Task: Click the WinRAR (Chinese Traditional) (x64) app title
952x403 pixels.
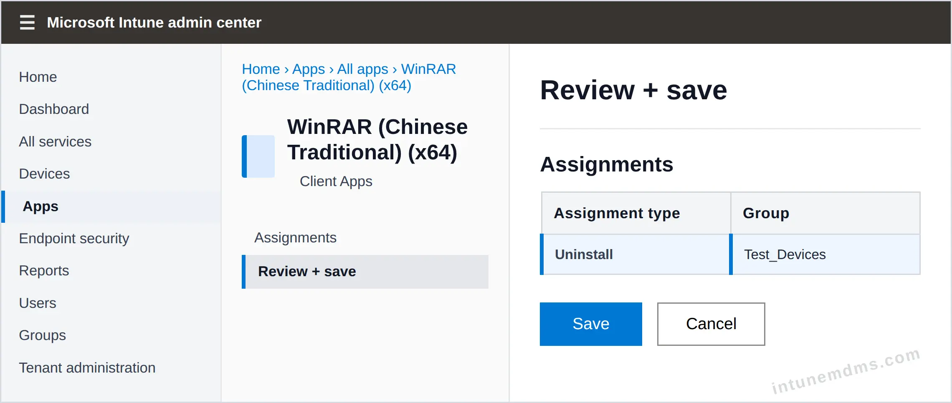Action: click(x=377, y=139)
